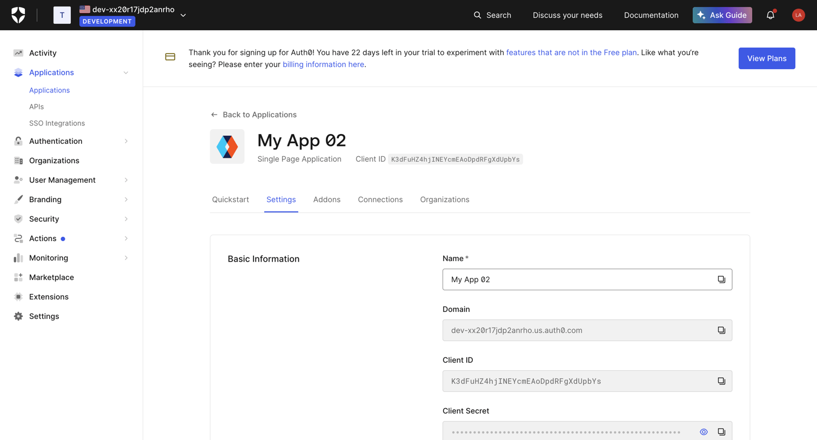Expand the User Management section chevron
817x440 pixels.
[126, 180]
